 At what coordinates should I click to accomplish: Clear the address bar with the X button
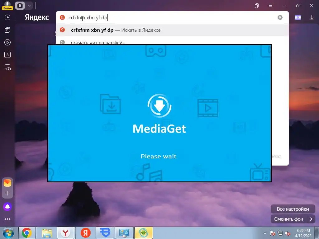click(x=280, y=17)
